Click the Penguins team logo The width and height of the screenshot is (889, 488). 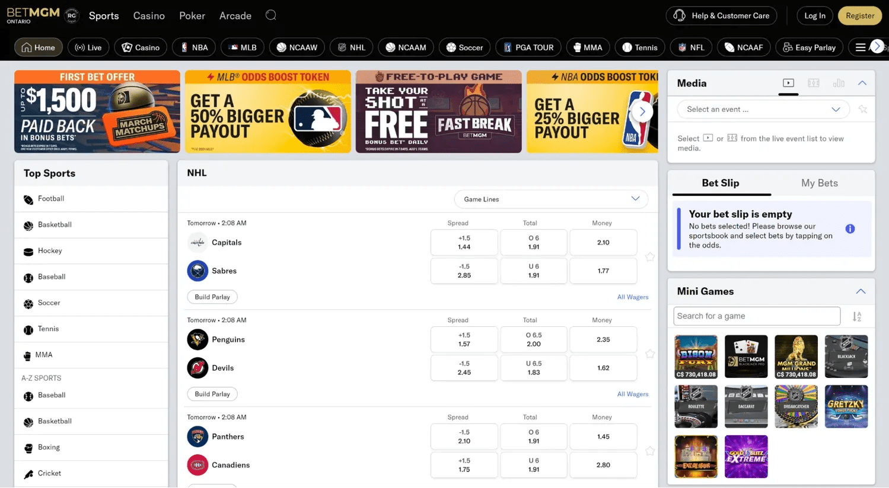[197, 339]
